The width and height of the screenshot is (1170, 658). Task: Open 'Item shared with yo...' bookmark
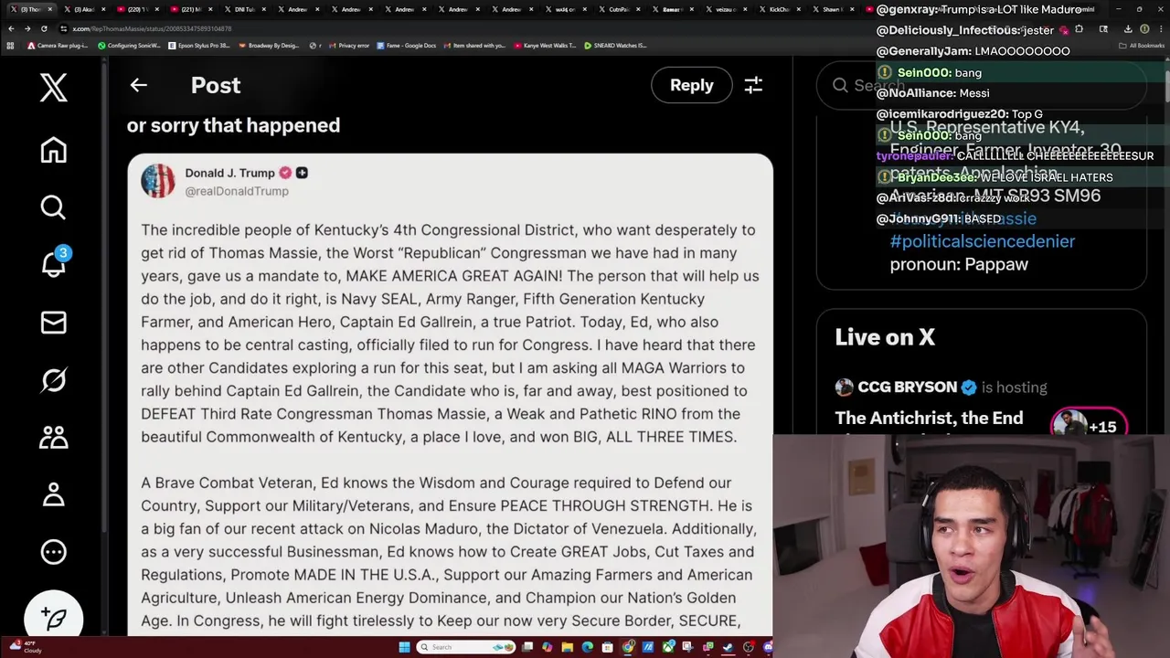pos(474,45)
